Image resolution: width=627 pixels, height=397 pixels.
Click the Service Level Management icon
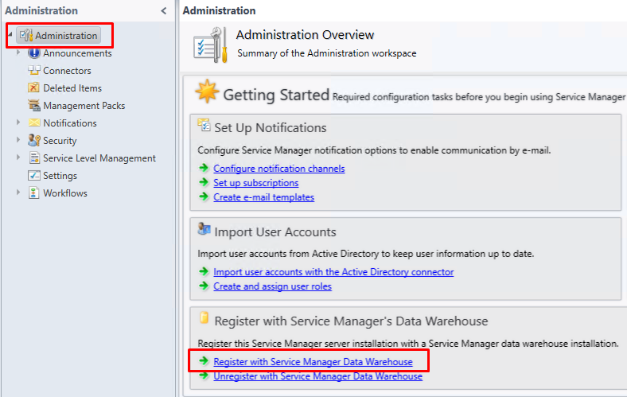coord(34,158)
